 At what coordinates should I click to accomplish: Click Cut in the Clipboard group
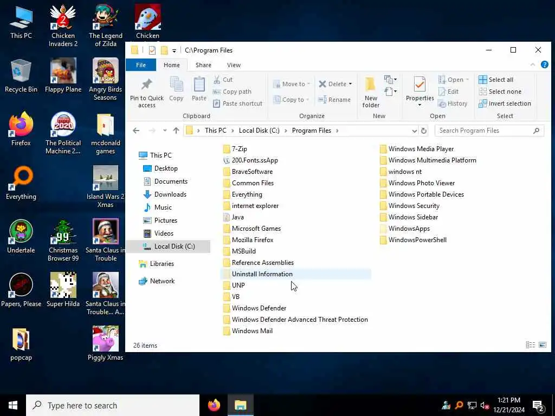[223, 80]
